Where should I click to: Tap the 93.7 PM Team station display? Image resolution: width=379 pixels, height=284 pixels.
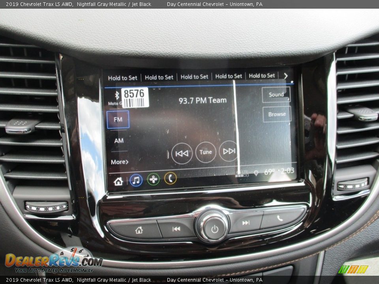[x=203, y=100]
